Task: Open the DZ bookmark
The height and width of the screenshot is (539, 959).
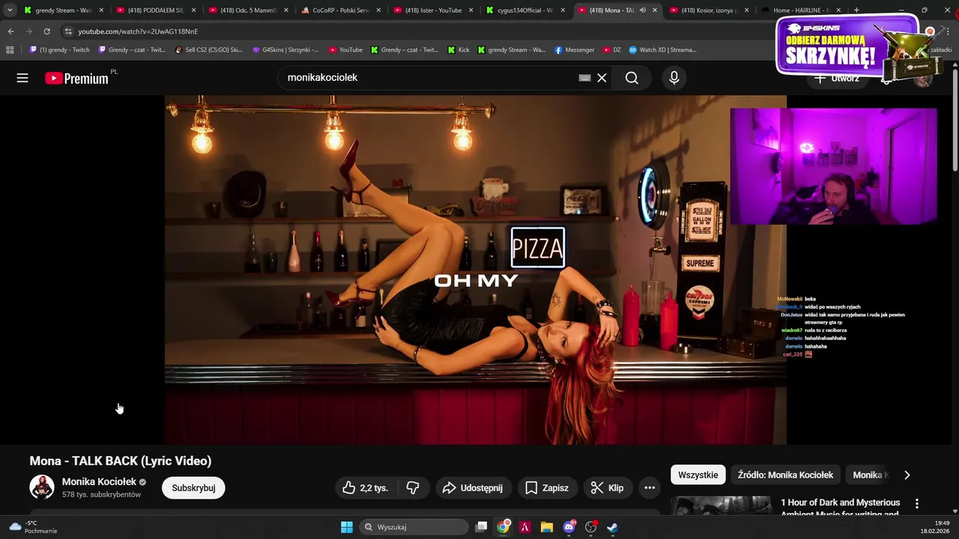Action: (x=612, y=50)
